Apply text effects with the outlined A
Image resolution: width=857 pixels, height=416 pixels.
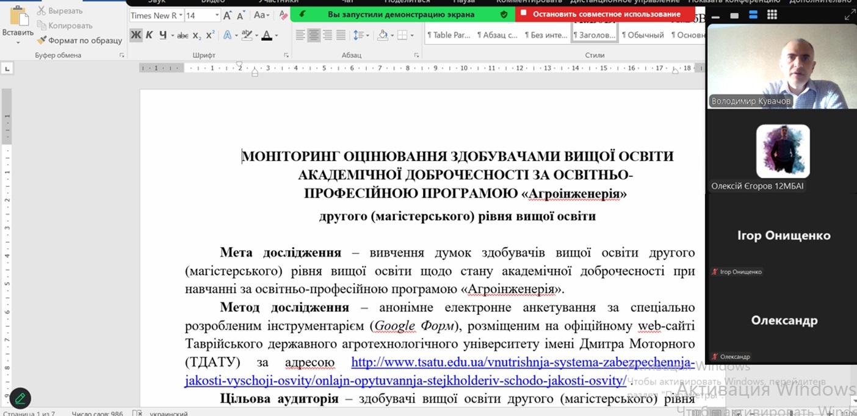pos(227,35)
